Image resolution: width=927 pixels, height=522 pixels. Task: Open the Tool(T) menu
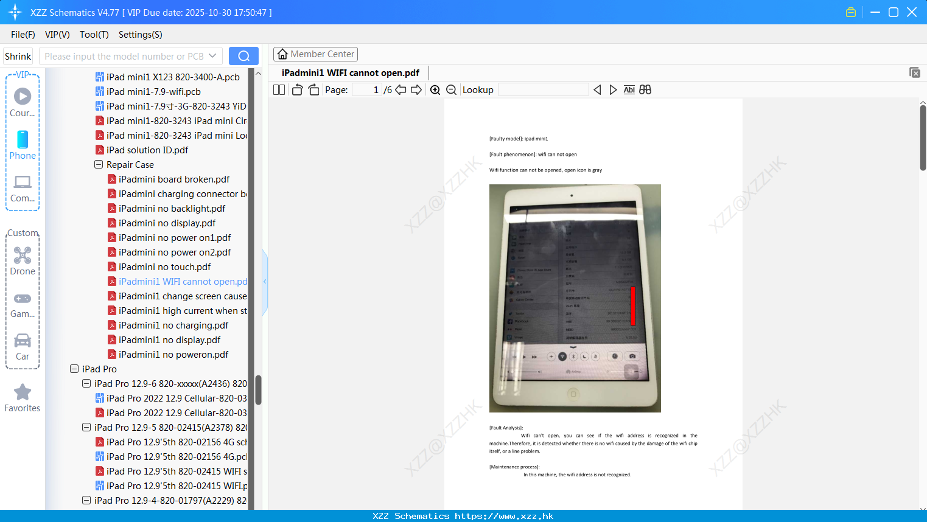click(x=94, y=35)
